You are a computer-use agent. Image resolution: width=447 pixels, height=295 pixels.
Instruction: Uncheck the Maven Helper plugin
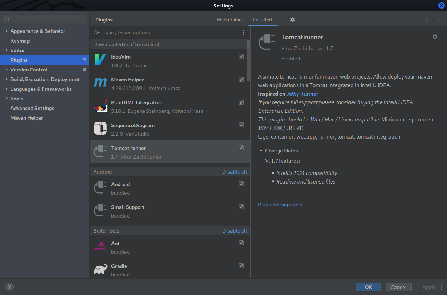click(x=241, y=79)
